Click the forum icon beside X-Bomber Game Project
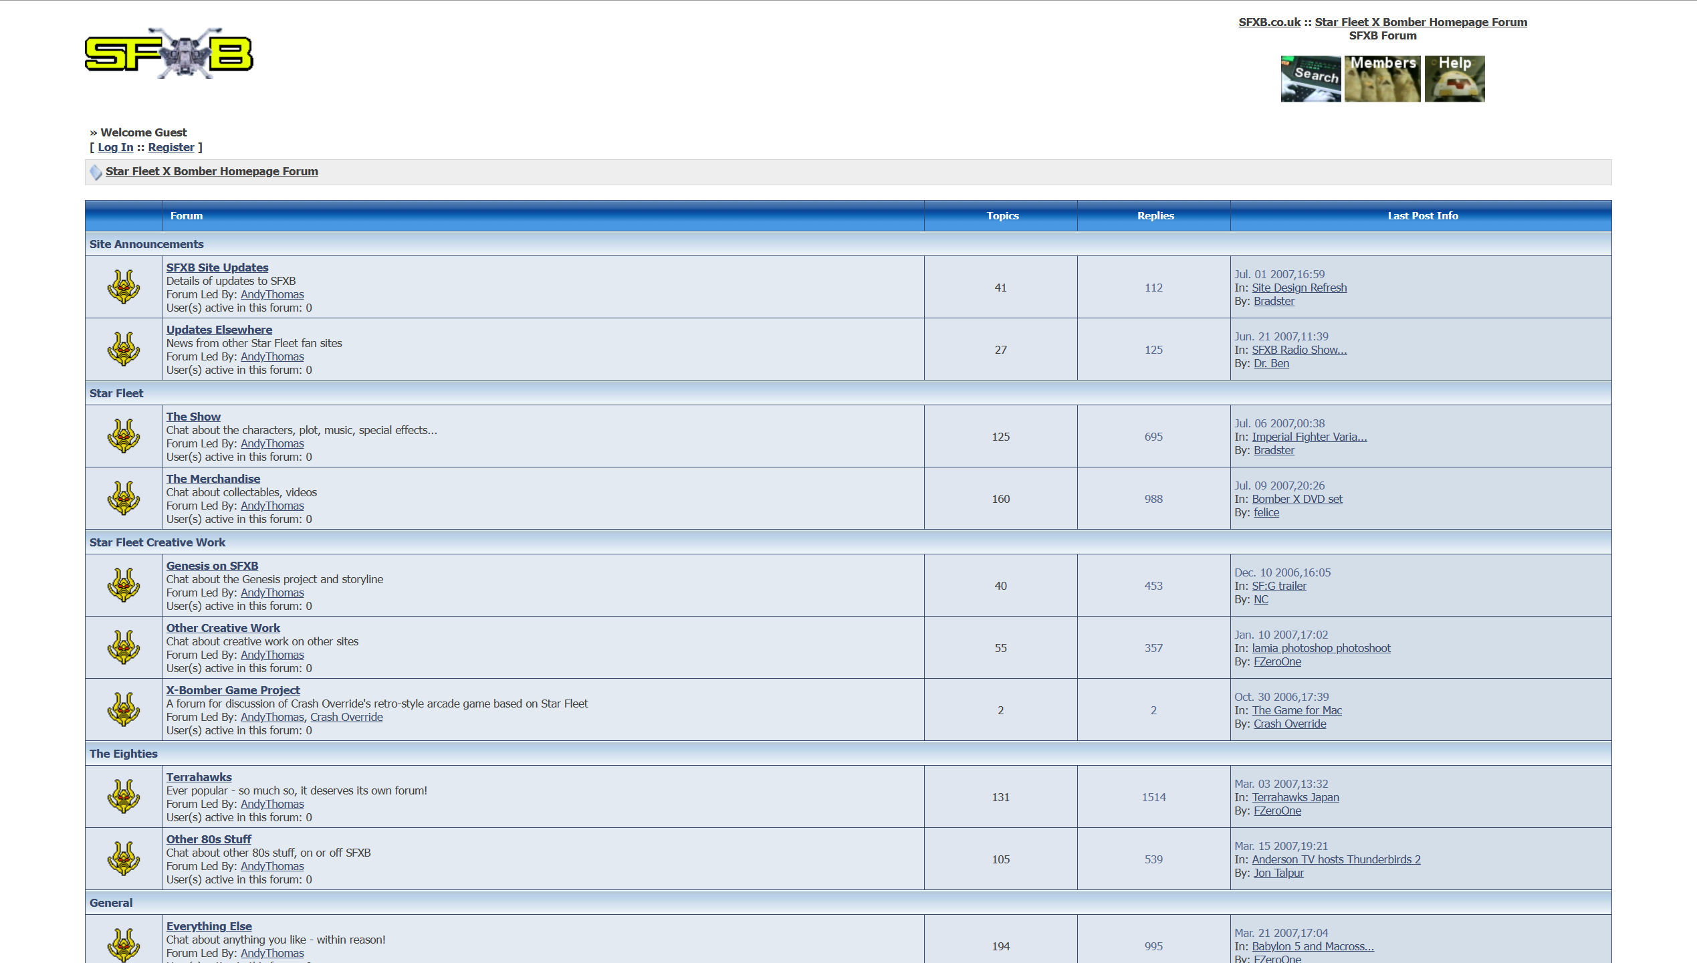Screen dimensions: 1697x963 (x=124, y=710)
